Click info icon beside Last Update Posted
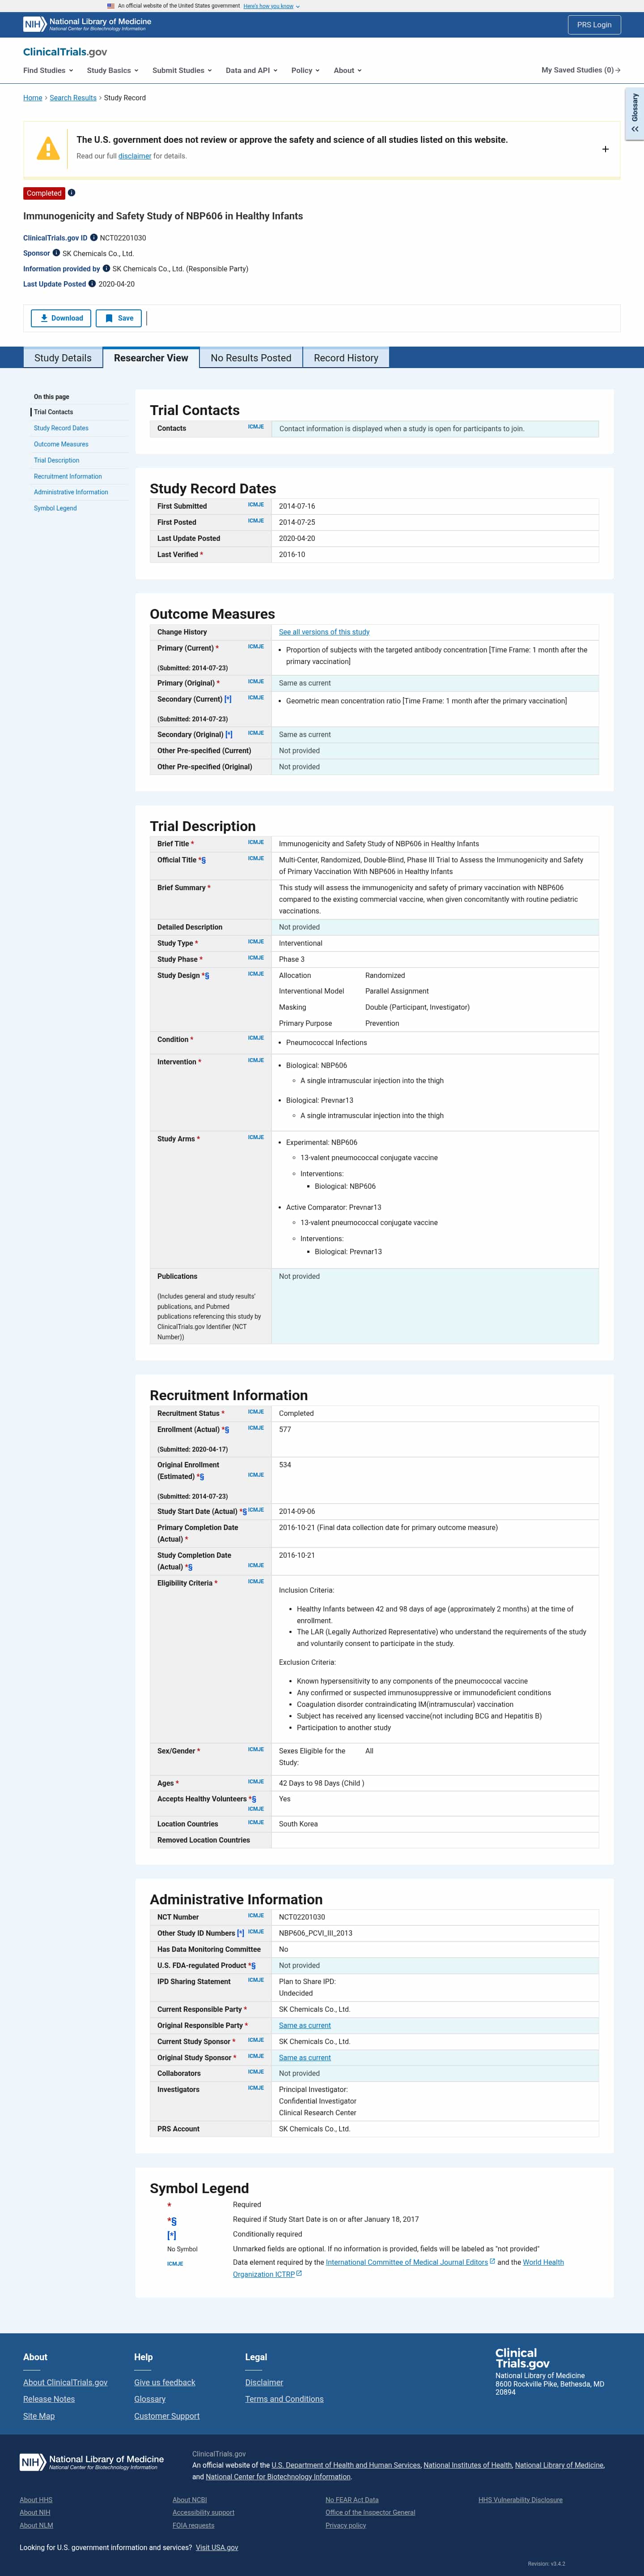The height and width of the screenshot is (2576, 644). (x=92, y=284)
